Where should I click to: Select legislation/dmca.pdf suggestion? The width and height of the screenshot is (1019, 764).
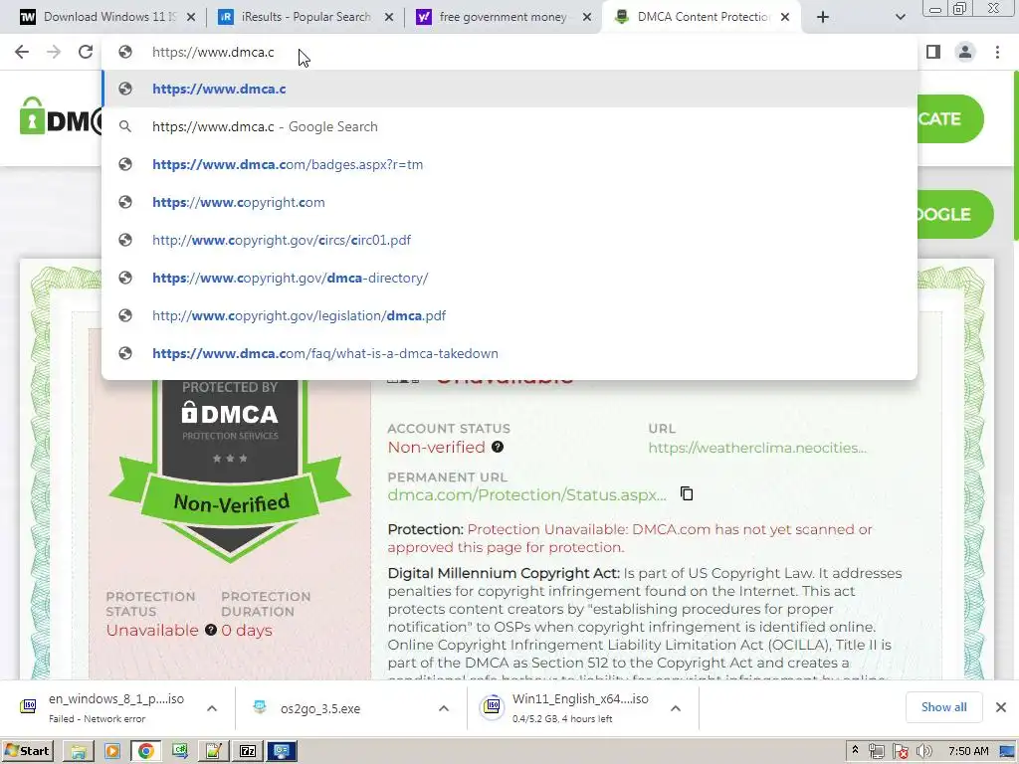point(509,315)
